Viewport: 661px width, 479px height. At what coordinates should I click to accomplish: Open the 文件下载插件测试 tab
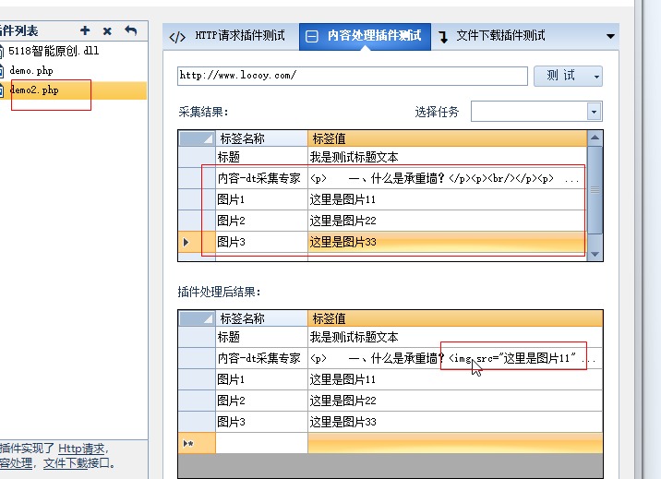[492, 36]
